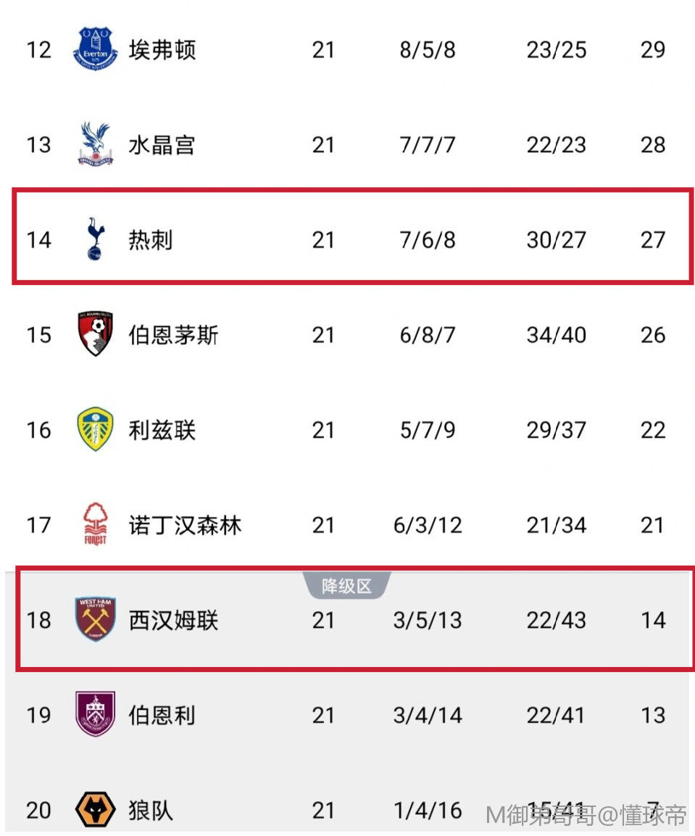Viewport: 695px width, 836px height.
Task: Open the Wolves wolf-head logo
Action: click(95, 809)
